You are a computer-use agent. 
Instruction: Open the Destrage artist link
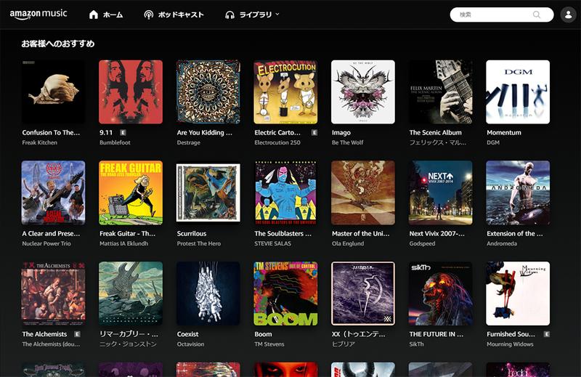189,142
